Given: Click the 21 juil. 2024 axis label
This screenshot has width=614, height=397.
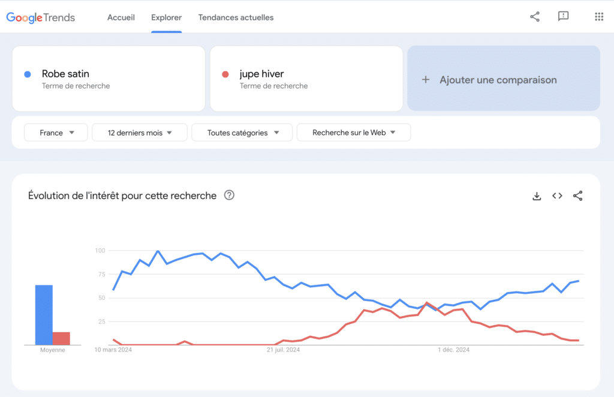Looking at the screenshot, I should pyautogui.click(x=283, y=350).
